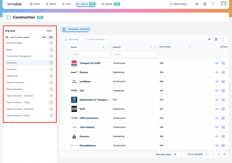
Task: Open the Vertical beta menu item
Action: pyautogui.click(x=86, y=4)
